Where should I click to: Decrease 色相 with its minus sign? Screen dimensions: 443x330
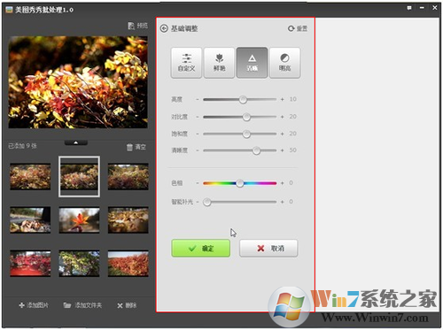(198, 183)
